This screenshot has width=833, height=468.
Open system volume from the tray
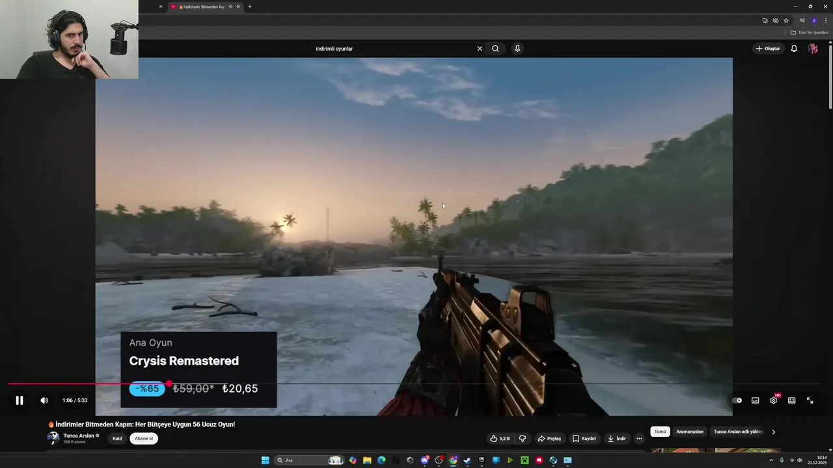(799, 460)
